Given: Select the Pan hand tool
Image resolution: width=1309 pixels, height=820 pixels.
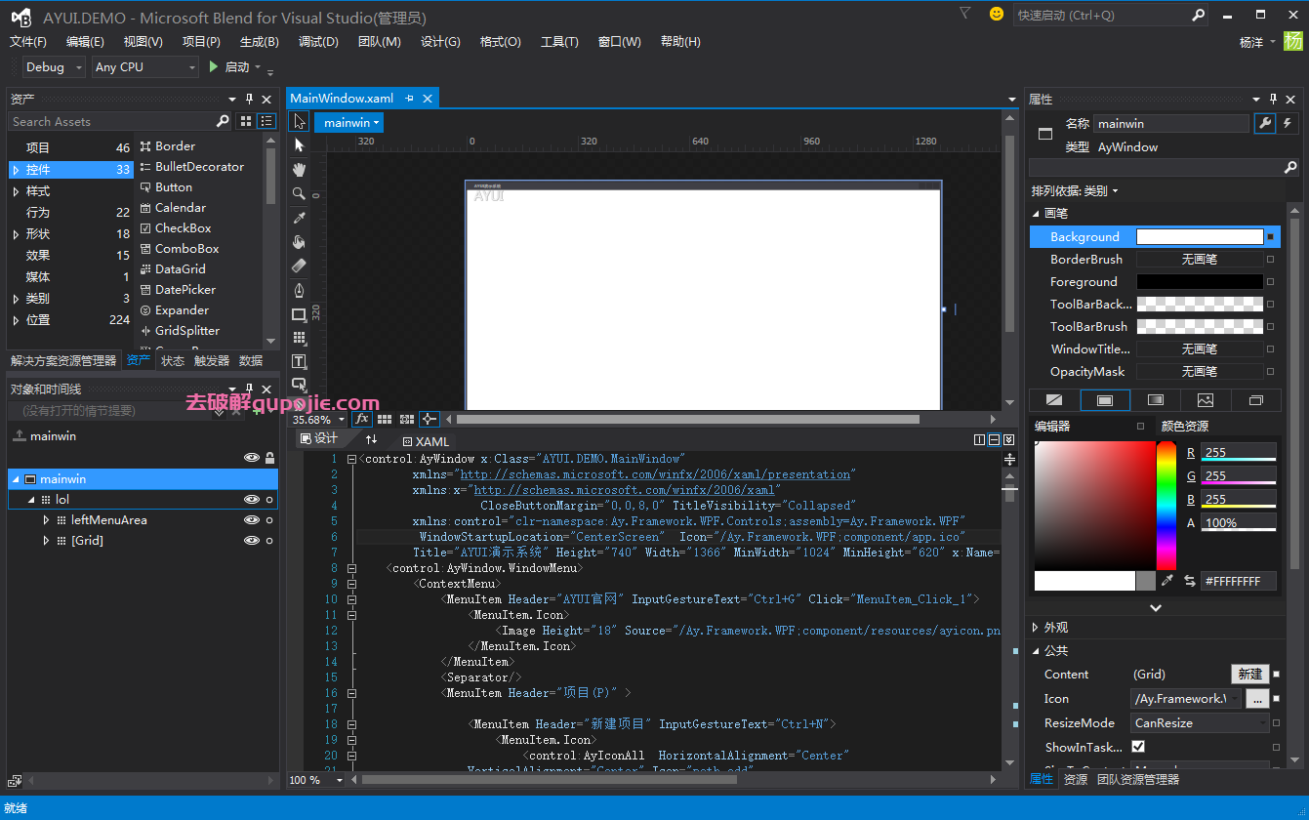Looking at the screenshot, I should [299, 169].
